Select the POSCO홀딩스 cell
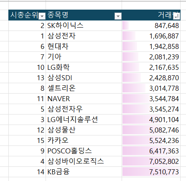 tap(84, 151)
